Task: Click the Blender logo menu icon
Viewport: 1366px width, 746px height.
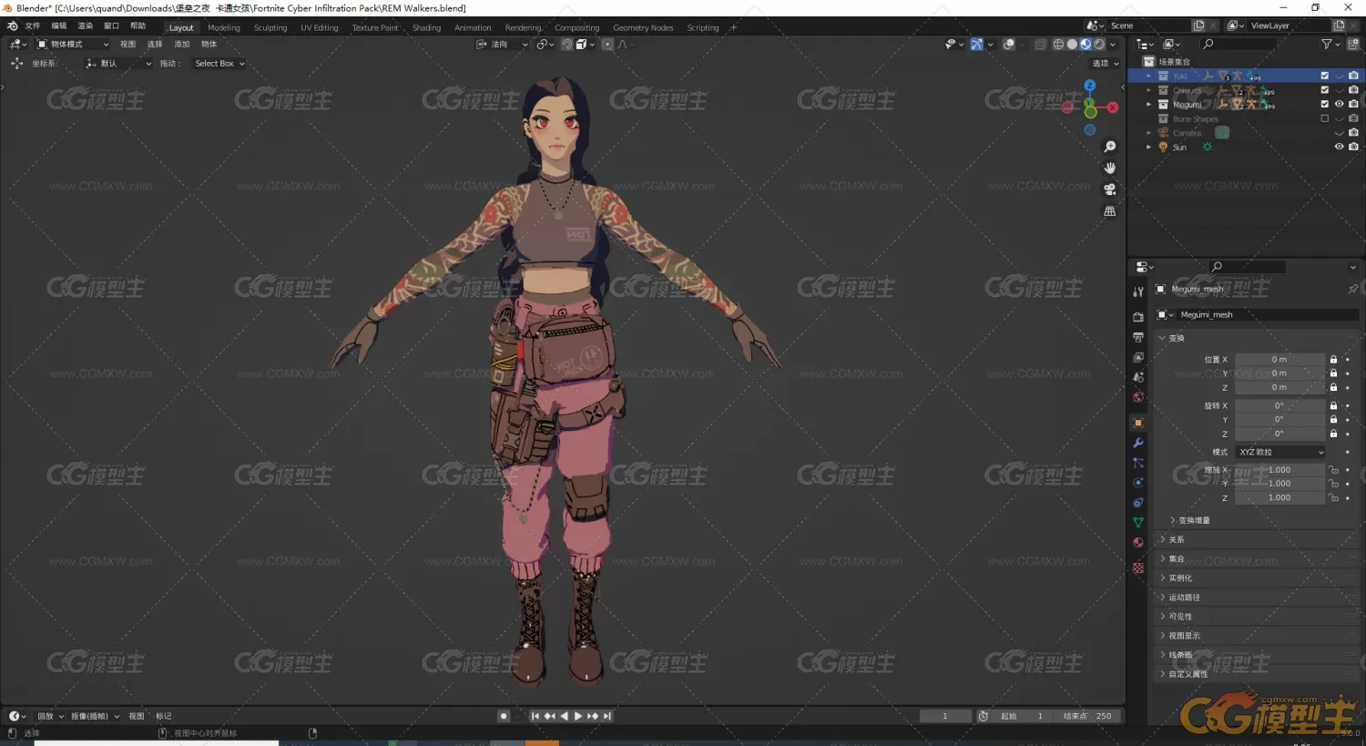Action: click(x=13, y=26)
